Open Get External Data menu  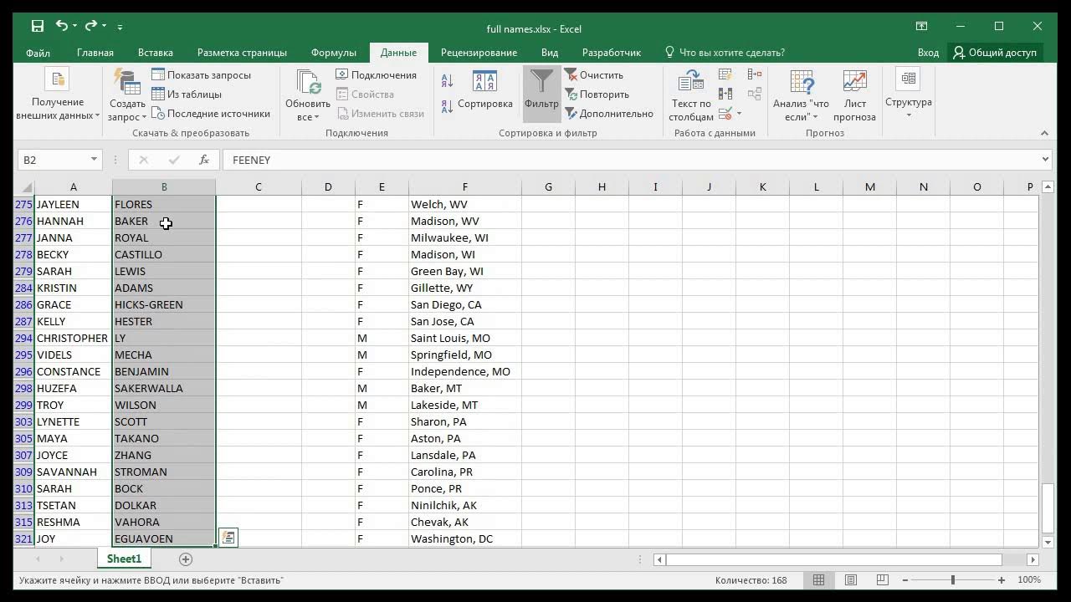pos(58,94)
